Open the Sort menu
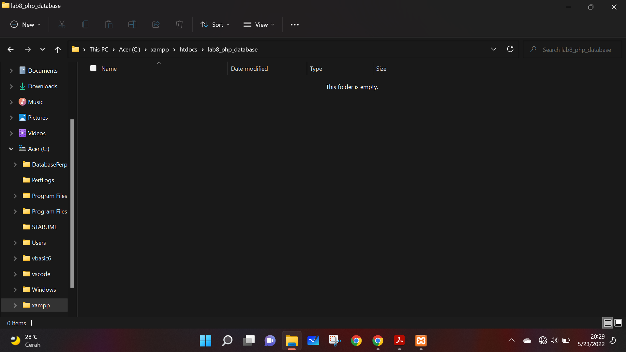 [215, 24]
